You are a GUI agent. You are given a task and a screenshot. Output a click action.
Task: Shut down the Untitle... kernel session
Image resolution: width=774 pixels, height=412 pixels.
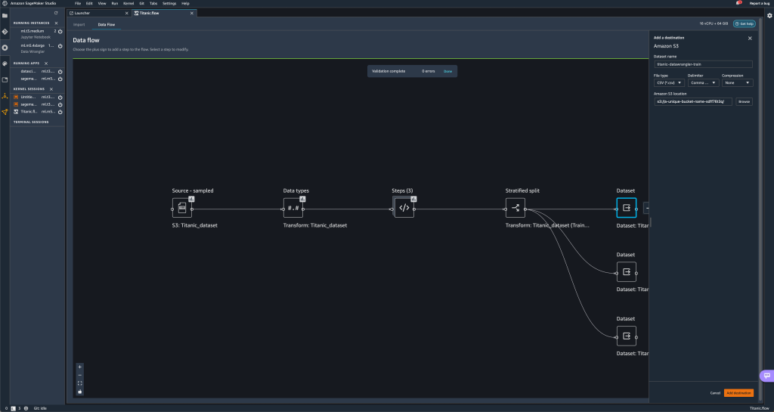coord(60,97)
